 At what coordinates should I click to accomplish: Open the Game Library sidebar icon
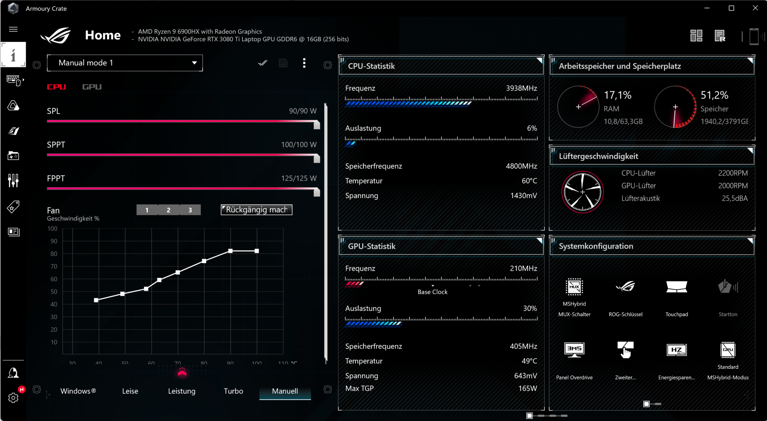(x=13, y=156)
